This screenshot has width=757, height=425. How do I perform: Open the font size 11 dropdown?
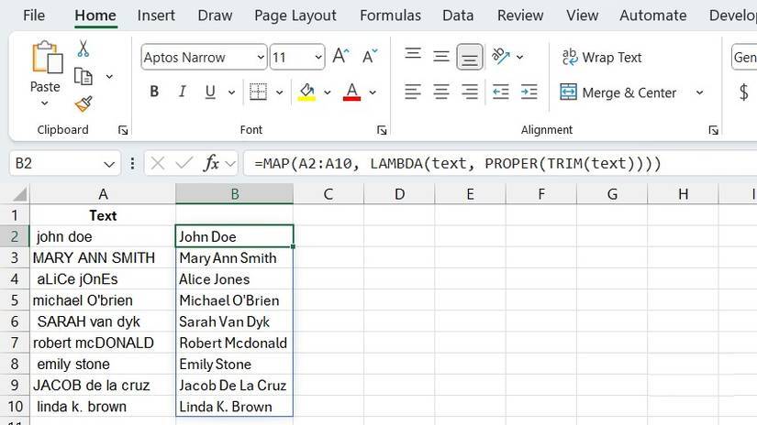point(318,58)
